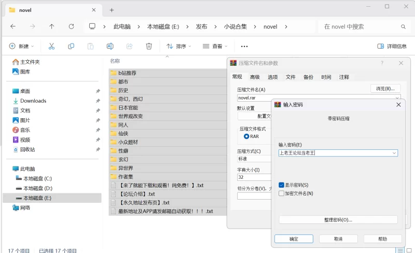Open the 排序 sort dropdown
The height and width of the screenshot is (253, 415).
click(x=178, y=46)
